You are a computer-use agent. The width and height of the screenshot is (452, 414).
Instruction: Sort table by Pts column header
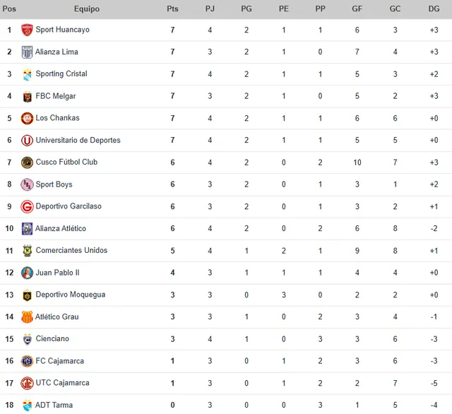coord(172,9)
